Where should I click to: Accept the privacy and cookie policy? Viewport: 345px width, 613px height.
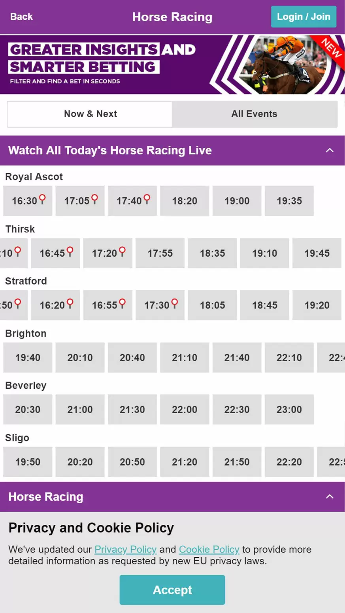tap(172, 590)
